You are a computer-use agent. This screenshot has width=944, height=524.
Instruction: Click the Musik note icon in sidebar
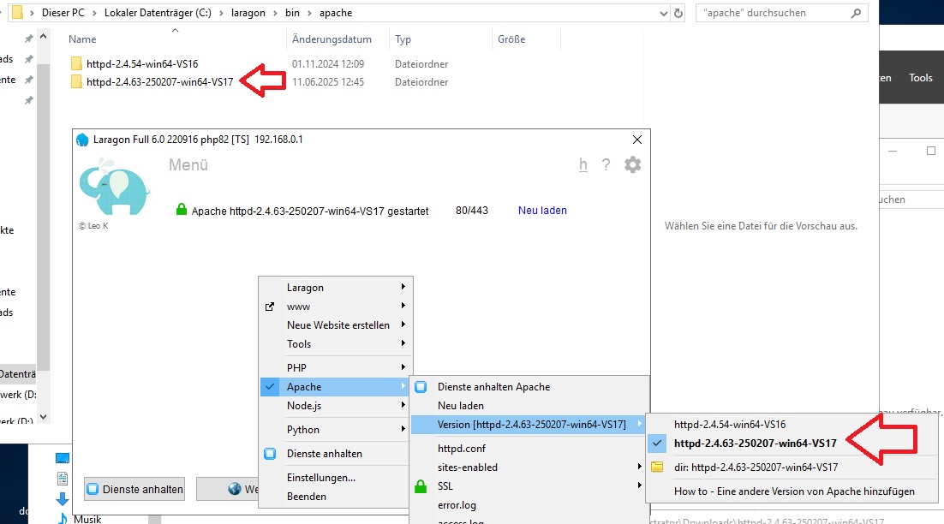[x=63, y=519]
